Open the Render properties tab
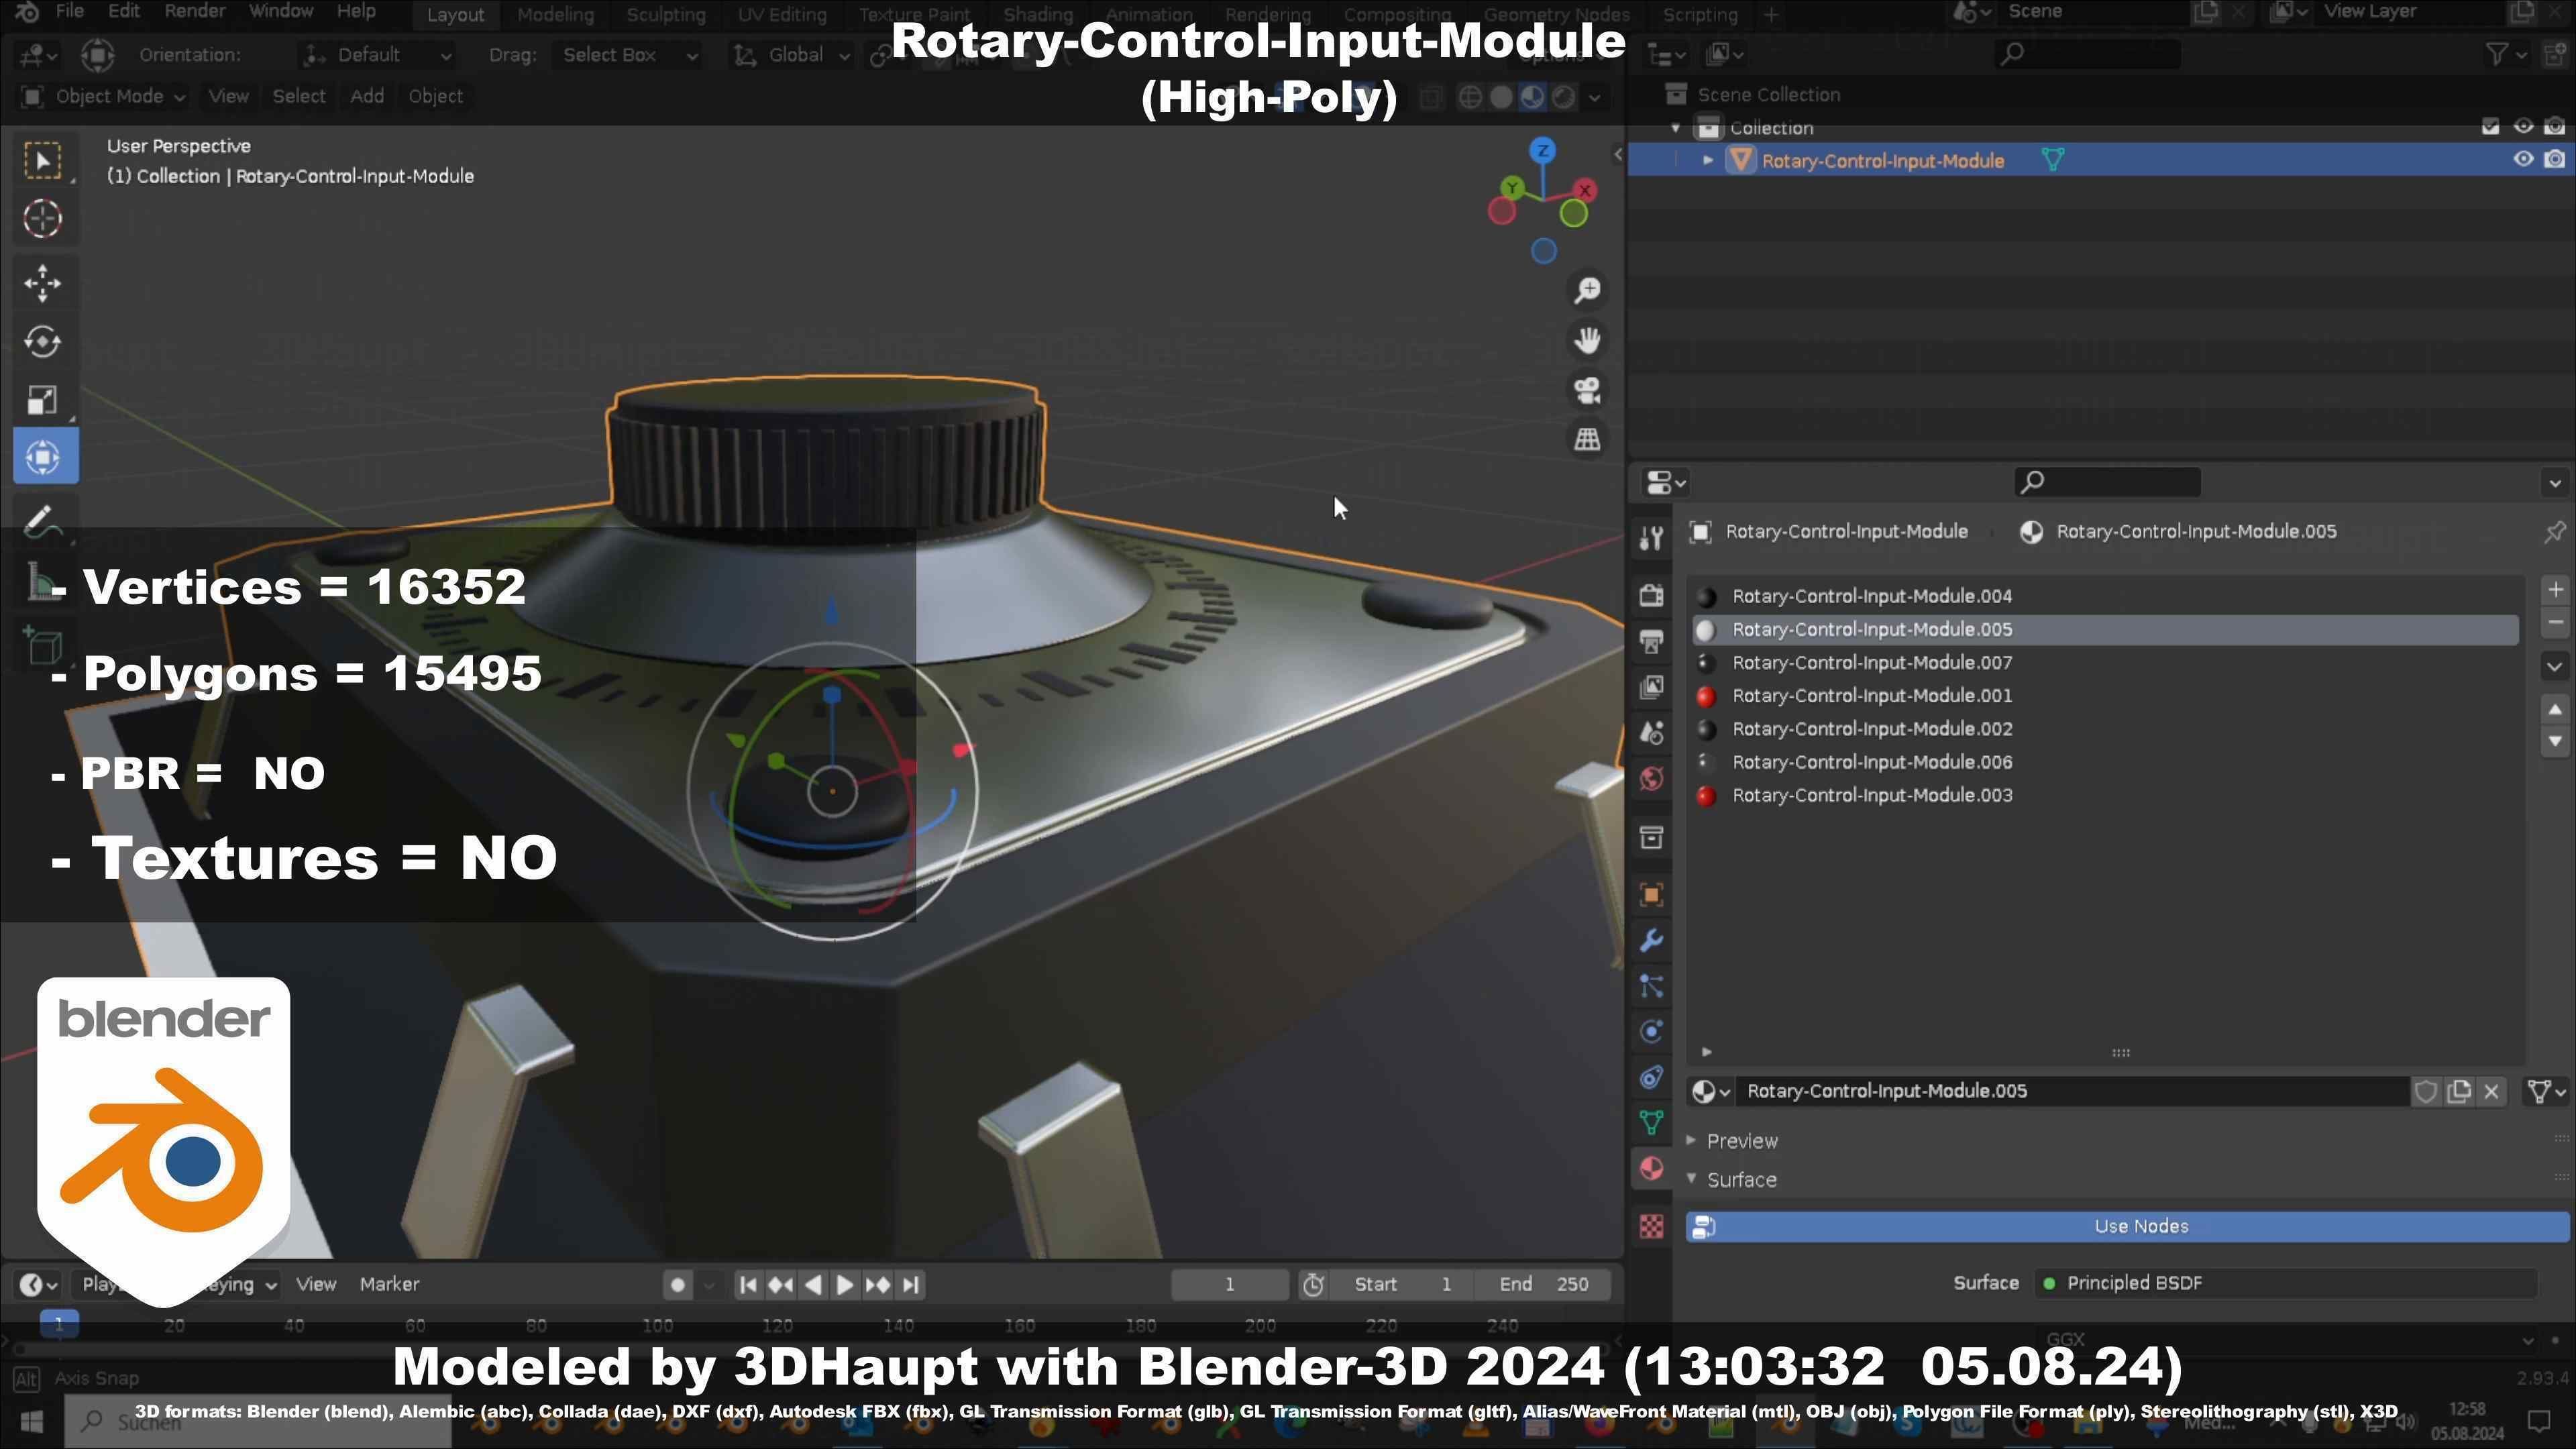The height and width of the screenshot is (1449, 2576). click(1652, 596)
